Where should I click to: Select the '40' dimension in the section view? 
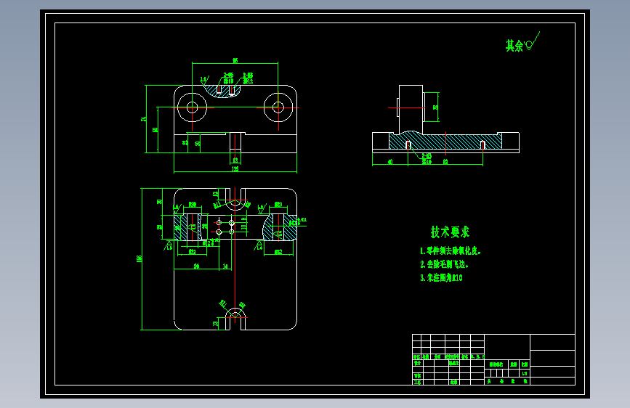(x=390, y=162)
